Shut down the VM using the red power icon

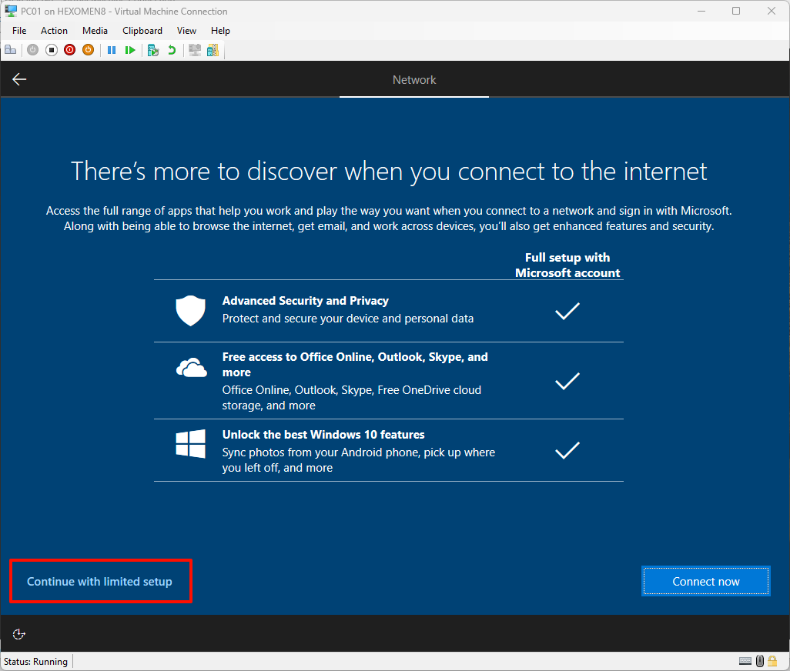[69, 50]
